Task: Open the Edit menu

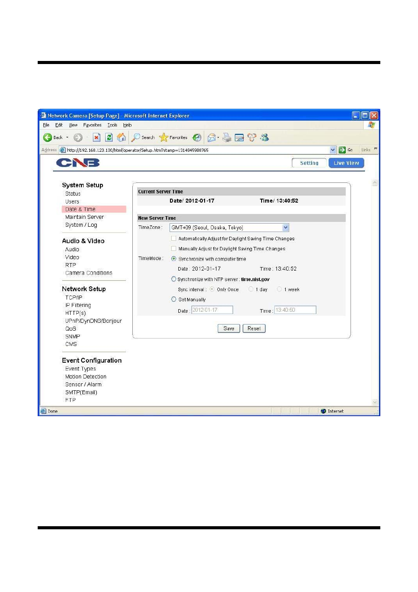Action: (59, 125)
